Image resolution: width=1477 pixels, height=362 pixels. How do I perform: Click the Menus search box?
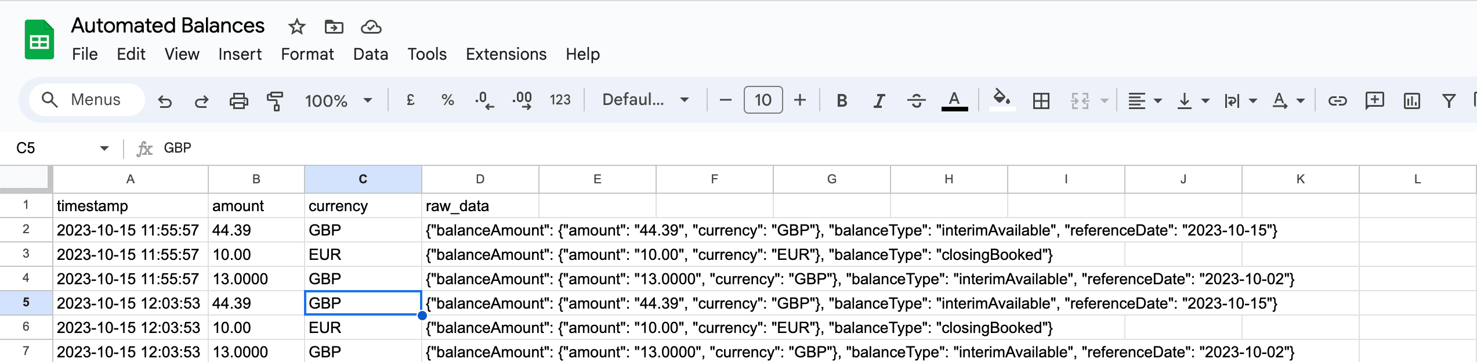click(87, 100)
